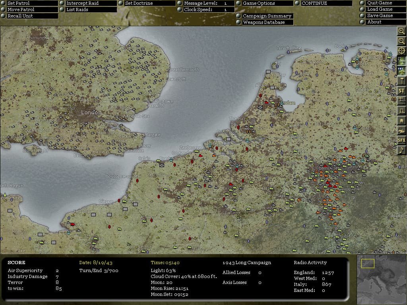Viewport: 407px width, 305px height.
Task: Click the ship display sidebar icon
Action: [x=401, y=130]
